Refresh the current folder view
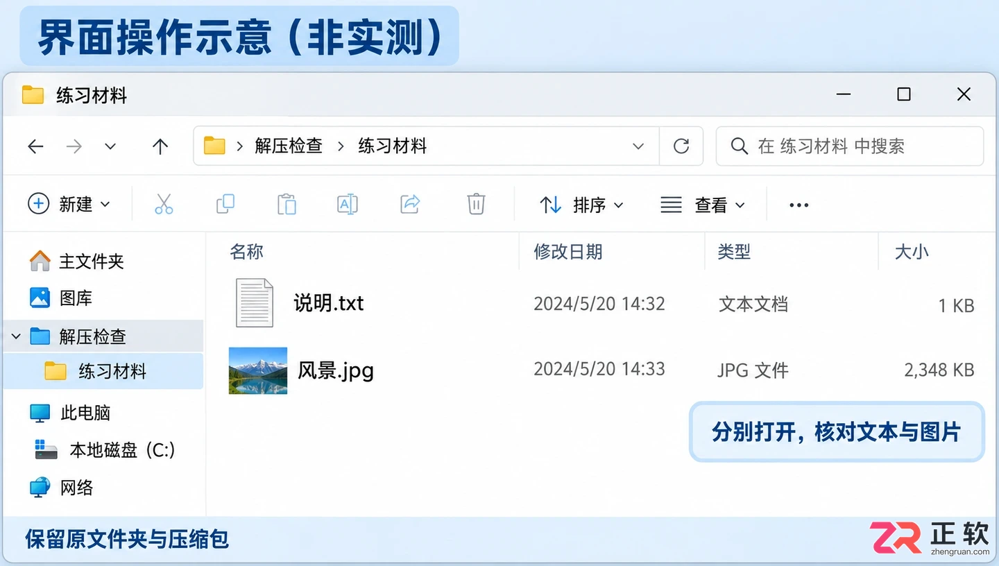Image resolution: width=999 pixels, height=566 pixels. coord(681,146)
